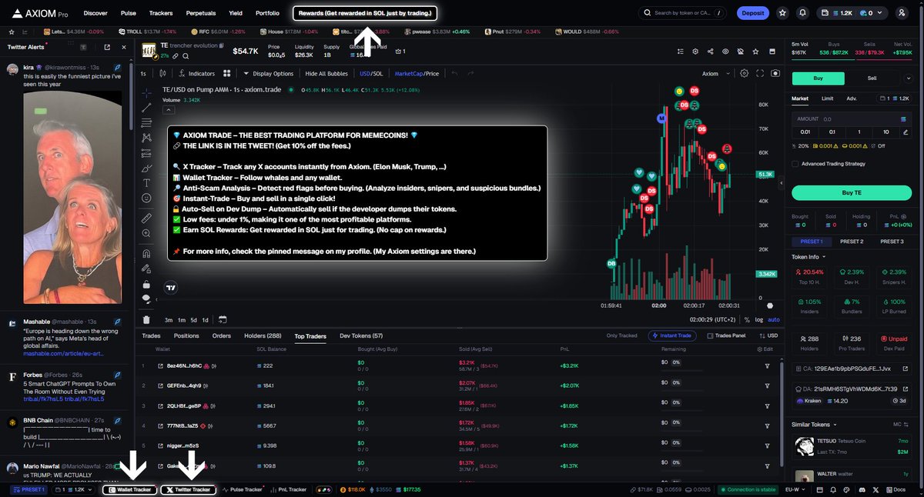
Task: Click the search by token field
Action: 681,13
